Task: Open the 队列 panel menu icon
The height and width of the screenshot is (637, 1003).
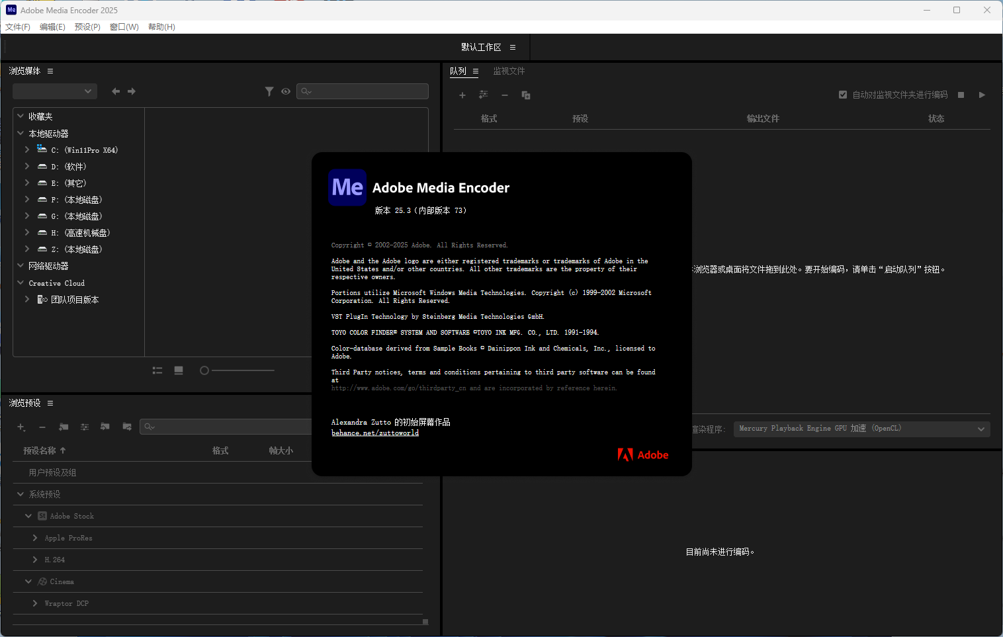Action: coord(475,71)
